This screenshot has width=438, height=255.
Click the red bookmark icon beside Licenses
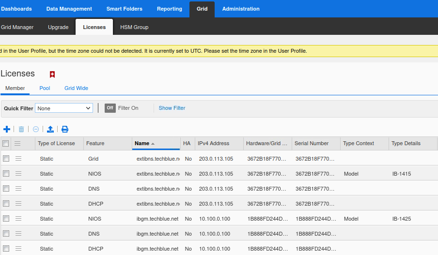tap(52, 74)
